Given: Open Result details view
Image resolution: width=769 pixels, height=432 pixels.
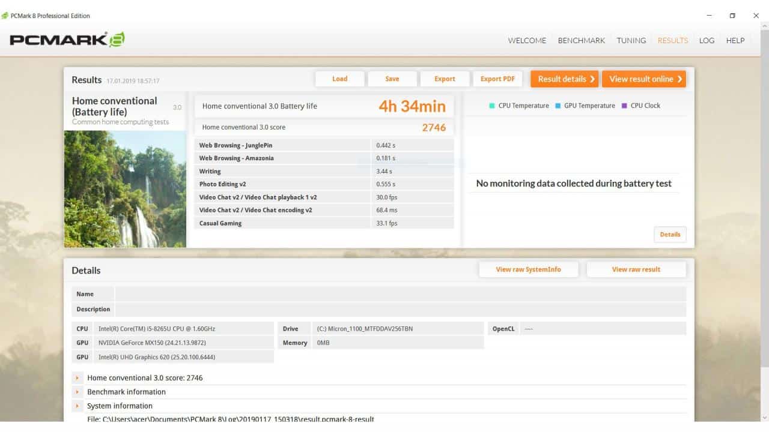Looking at the screenshot, I should coord(564,79).
